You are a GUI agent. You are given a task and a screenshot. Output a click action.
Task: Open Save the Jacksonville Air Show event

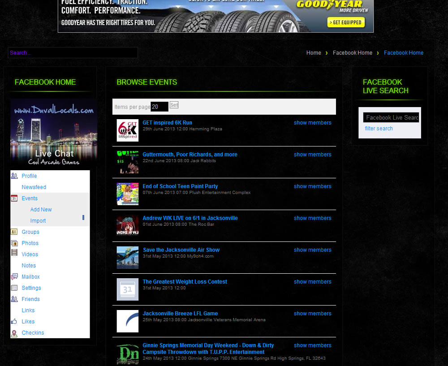coord(181,250)
